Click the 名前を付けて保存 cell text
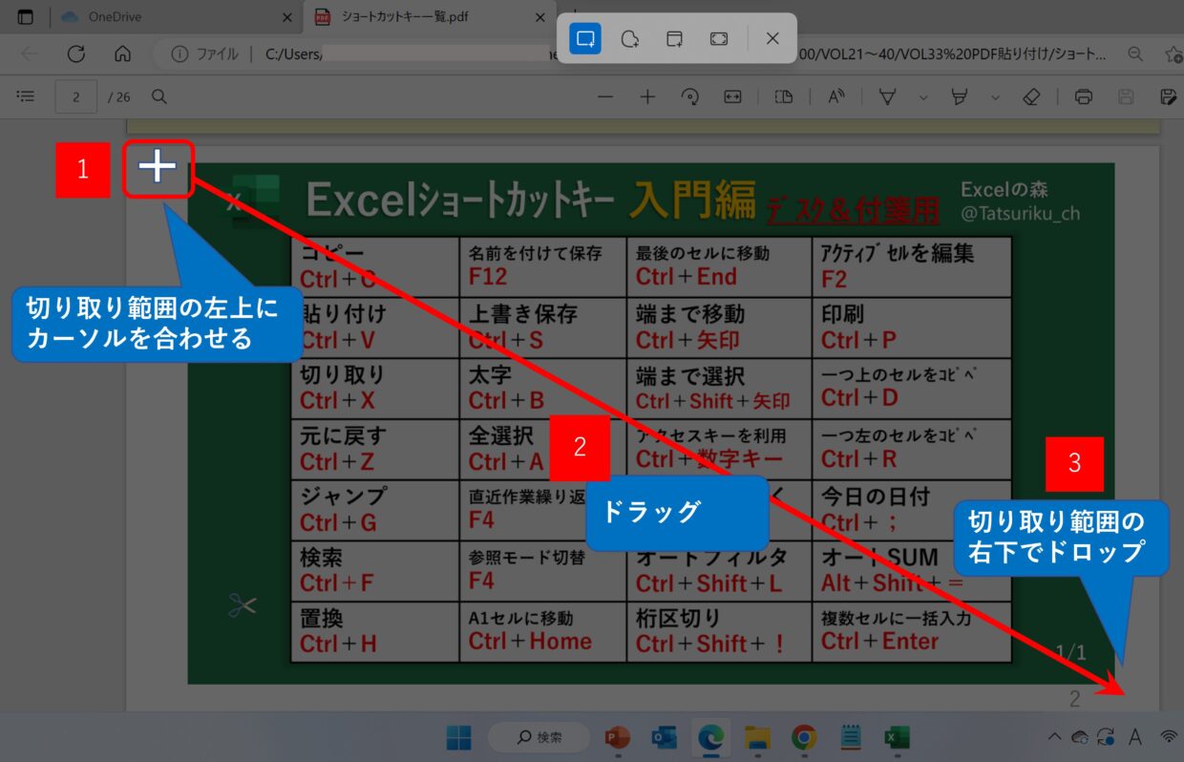 (536, 254)
